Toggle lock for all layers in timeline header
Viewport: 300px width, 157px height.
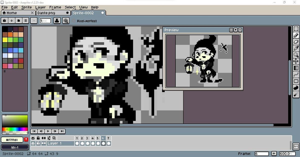click(x=38, y=138)
